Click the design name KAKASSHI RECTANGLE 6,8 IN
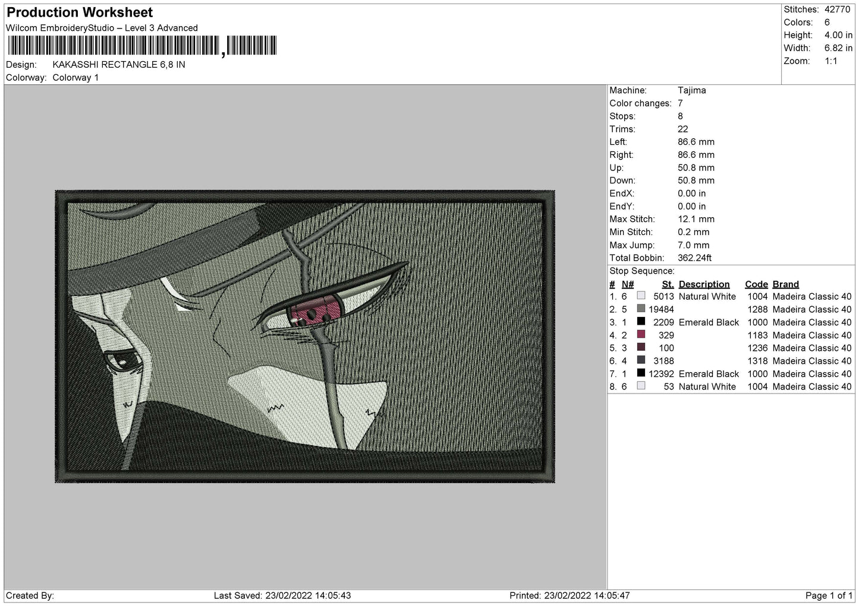The height and width of the screenshot is (606, 859). 119,65
